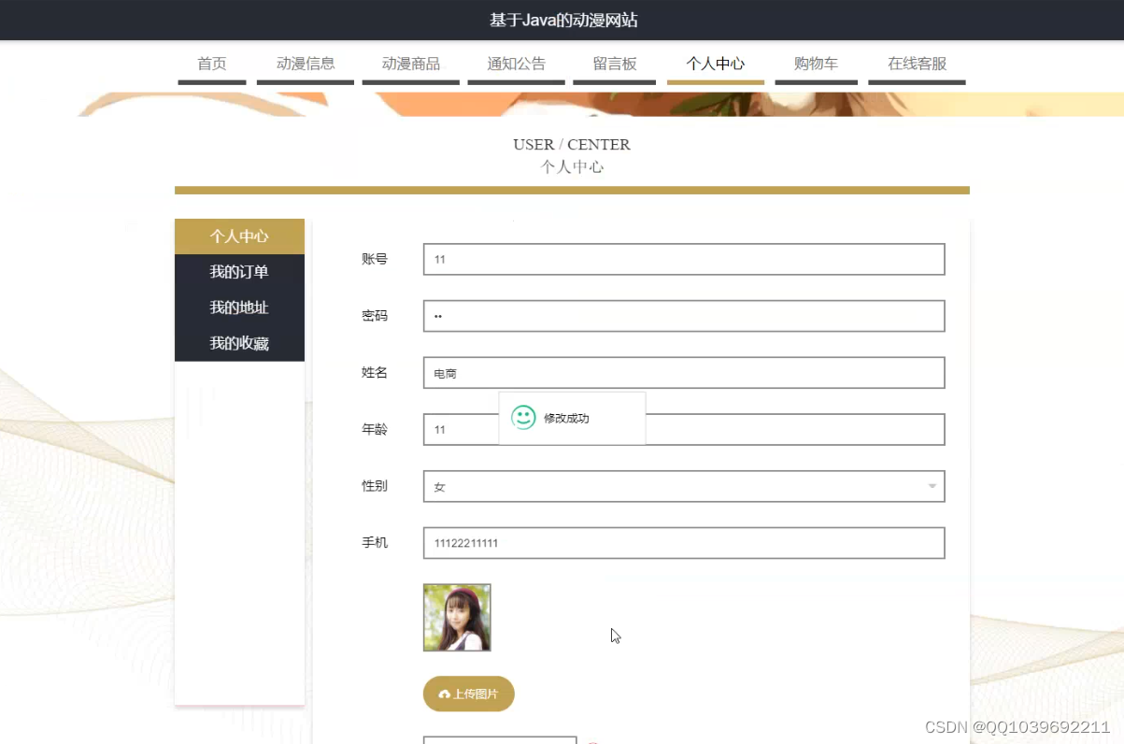Image resolution: width=1124 pixels, height=744 pixels.
Task: View 我的收藏 favorites list
Action: (x=239, y=342)
